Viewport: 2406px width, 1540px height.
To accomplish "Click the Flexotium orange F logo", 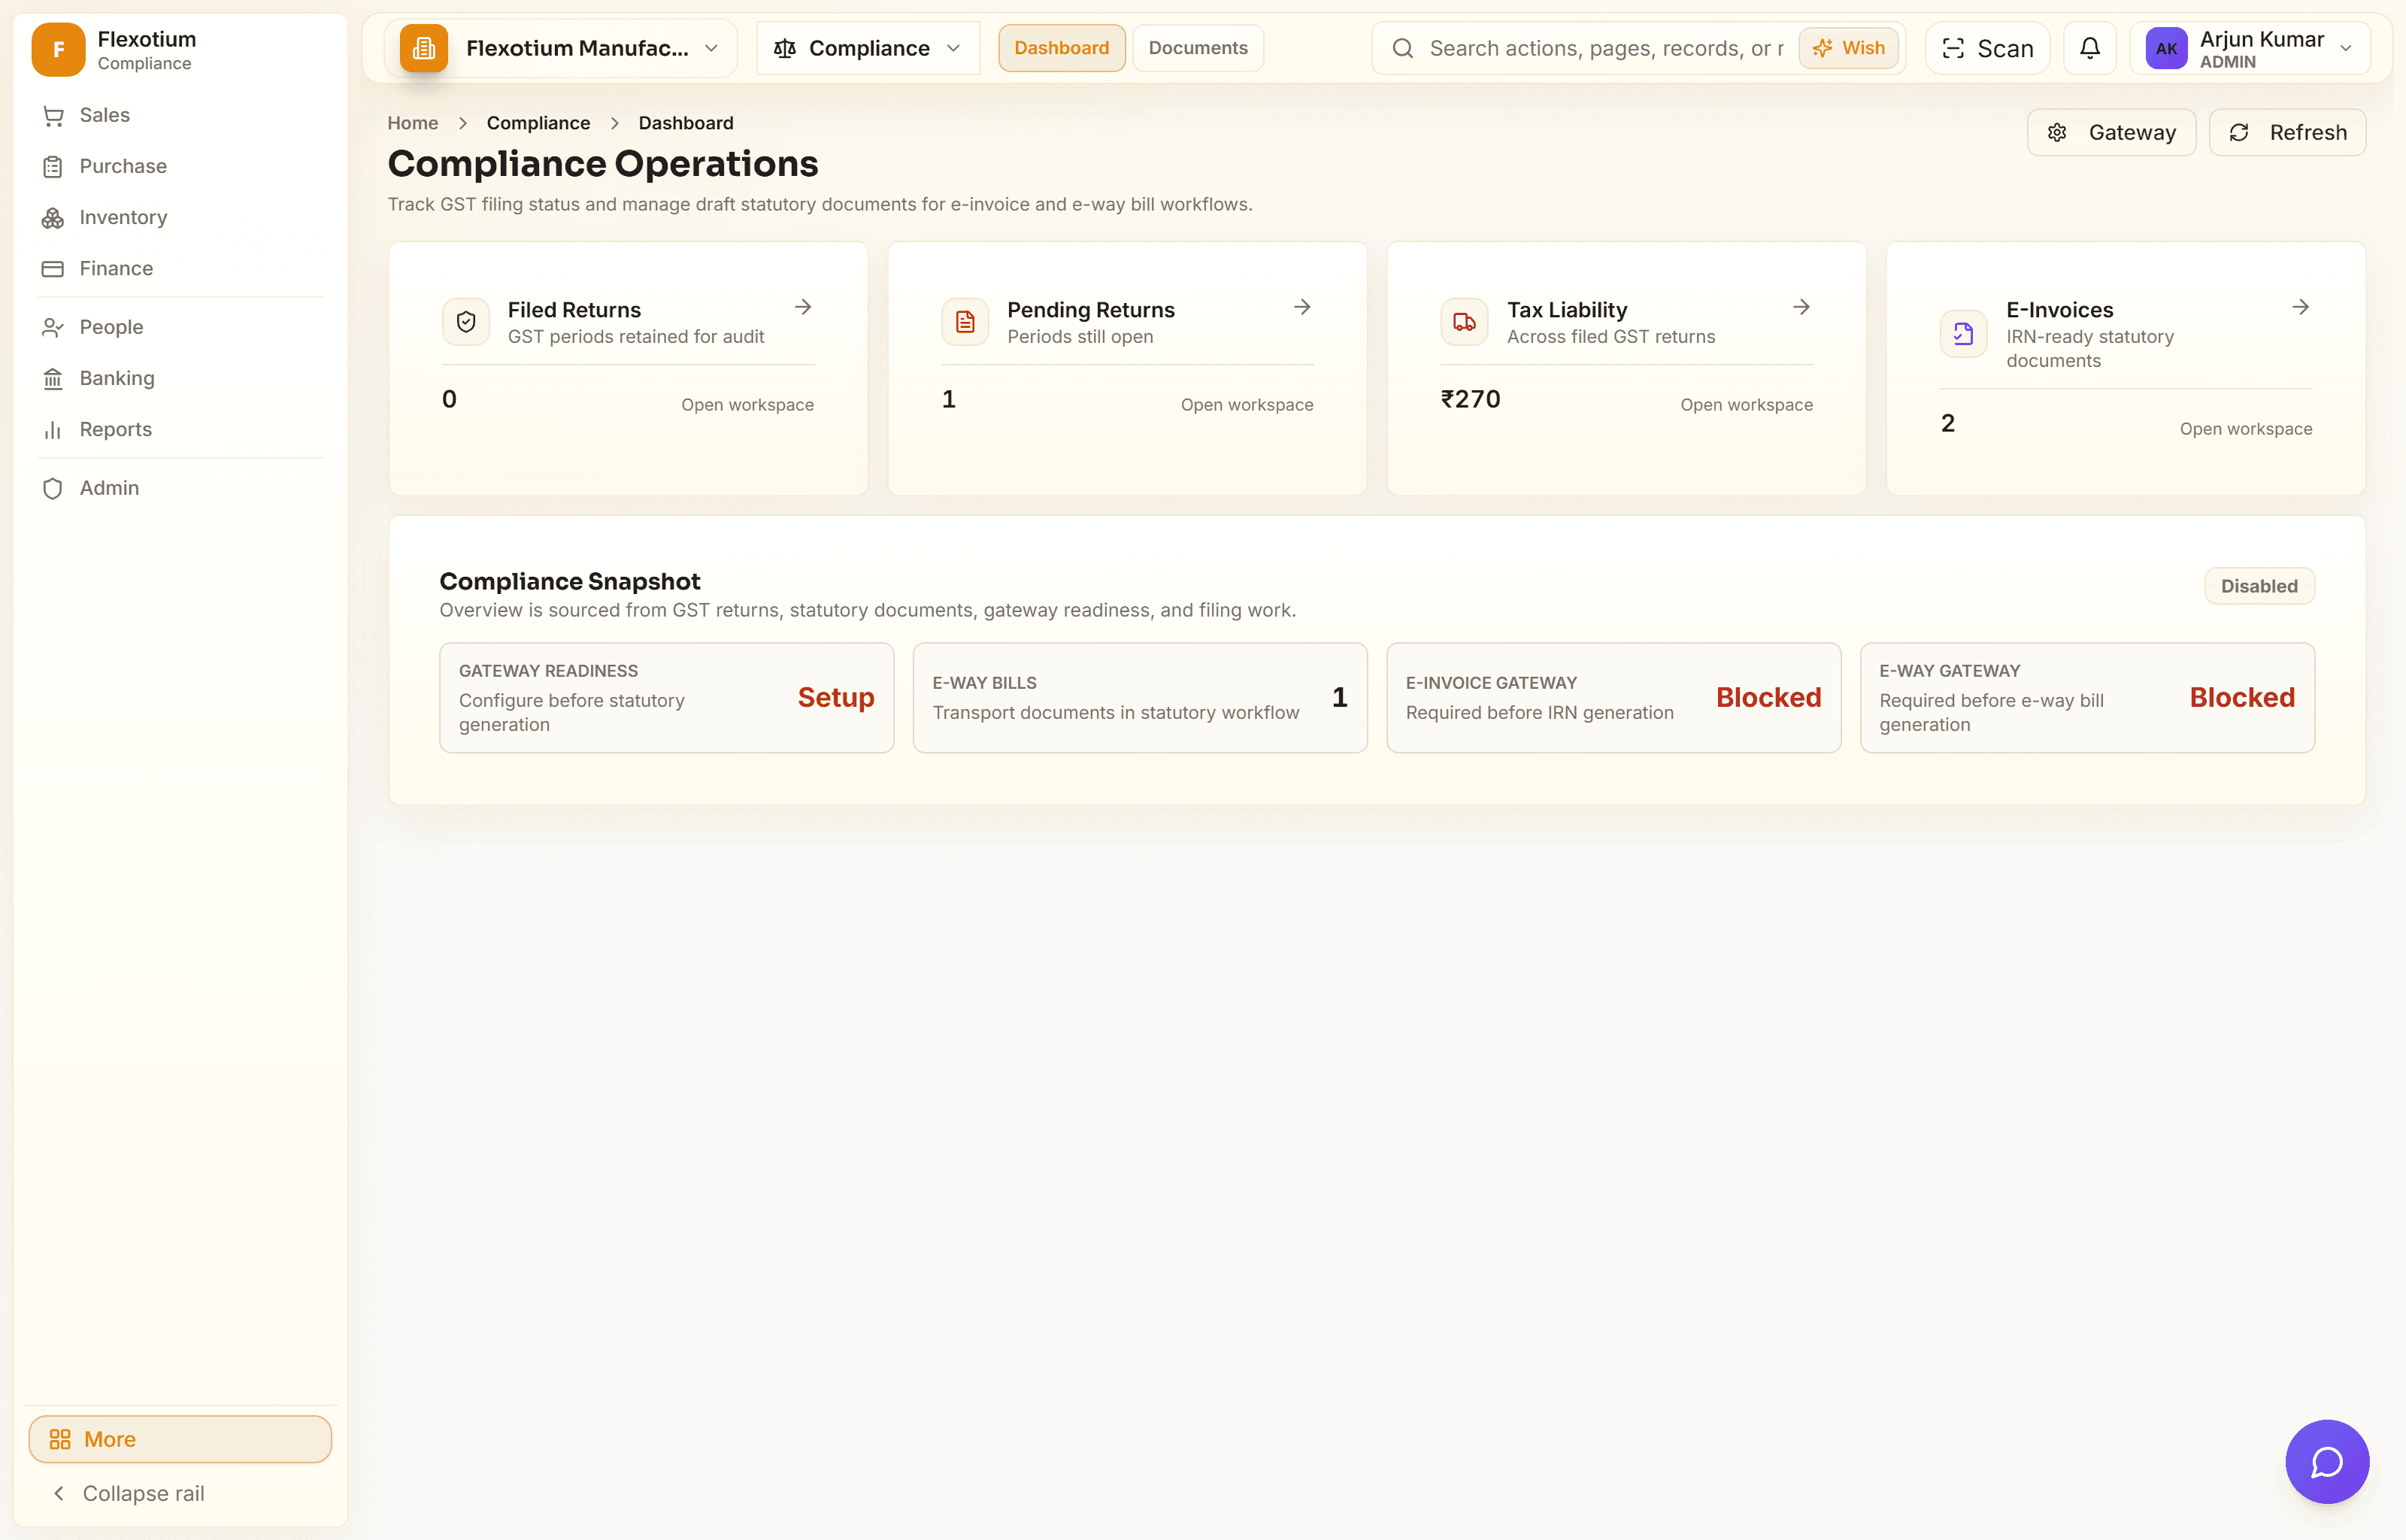I will (x=58, y=49).
